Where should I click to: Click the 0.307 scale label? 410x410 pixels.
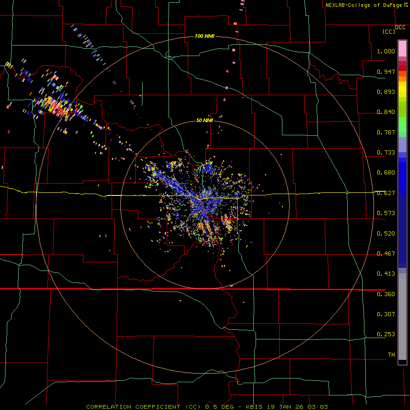pyautogui.click(x=386, y=314)
